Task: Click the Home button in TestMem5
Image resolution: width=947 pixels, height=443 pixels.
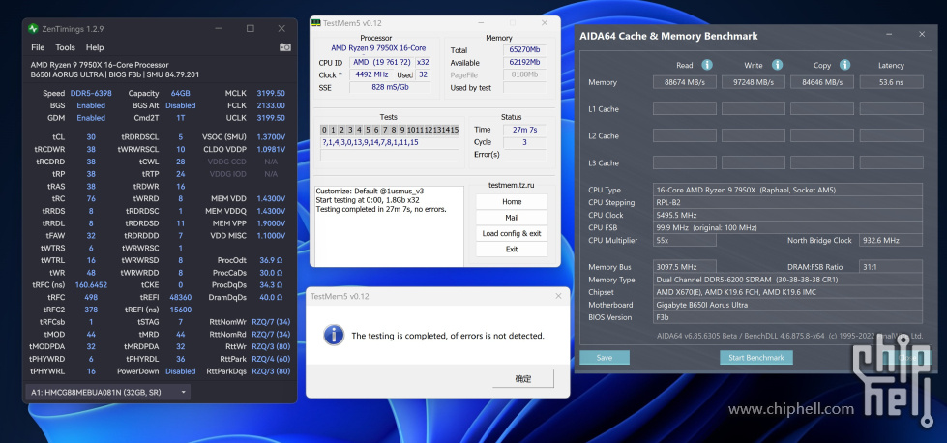Action: (x=512, y=201)
